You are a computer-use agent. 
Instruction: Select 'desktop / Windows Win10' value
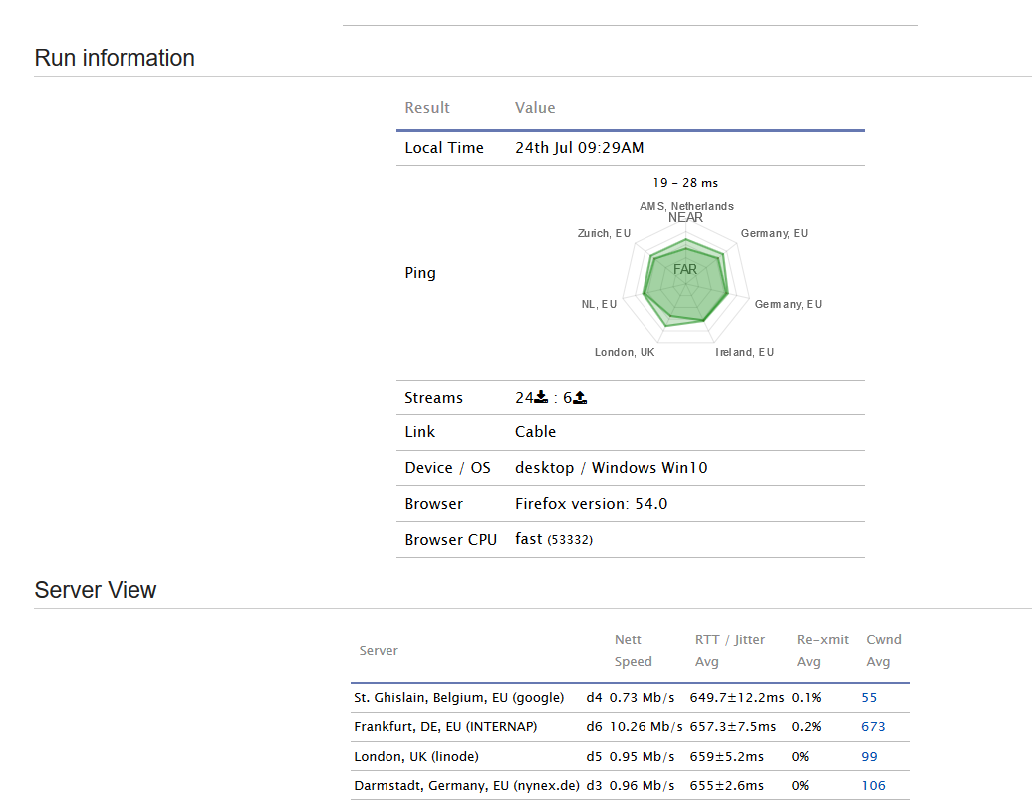[x=612, y=468]
